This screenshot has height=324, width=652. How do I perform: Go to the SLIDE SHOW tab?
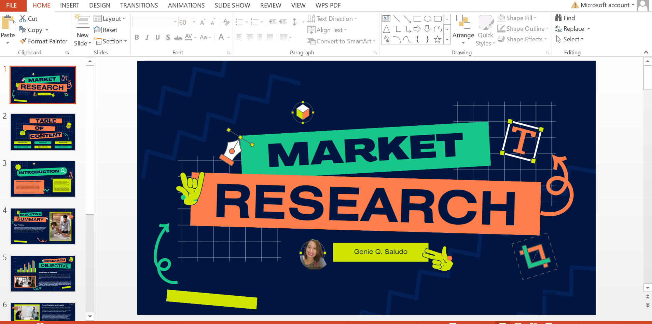233,5
